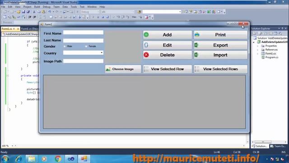Screen dimensions: 289x163
Task: Focus the Last Name text box
Action: pyautogui.click(x=83, y=40)
